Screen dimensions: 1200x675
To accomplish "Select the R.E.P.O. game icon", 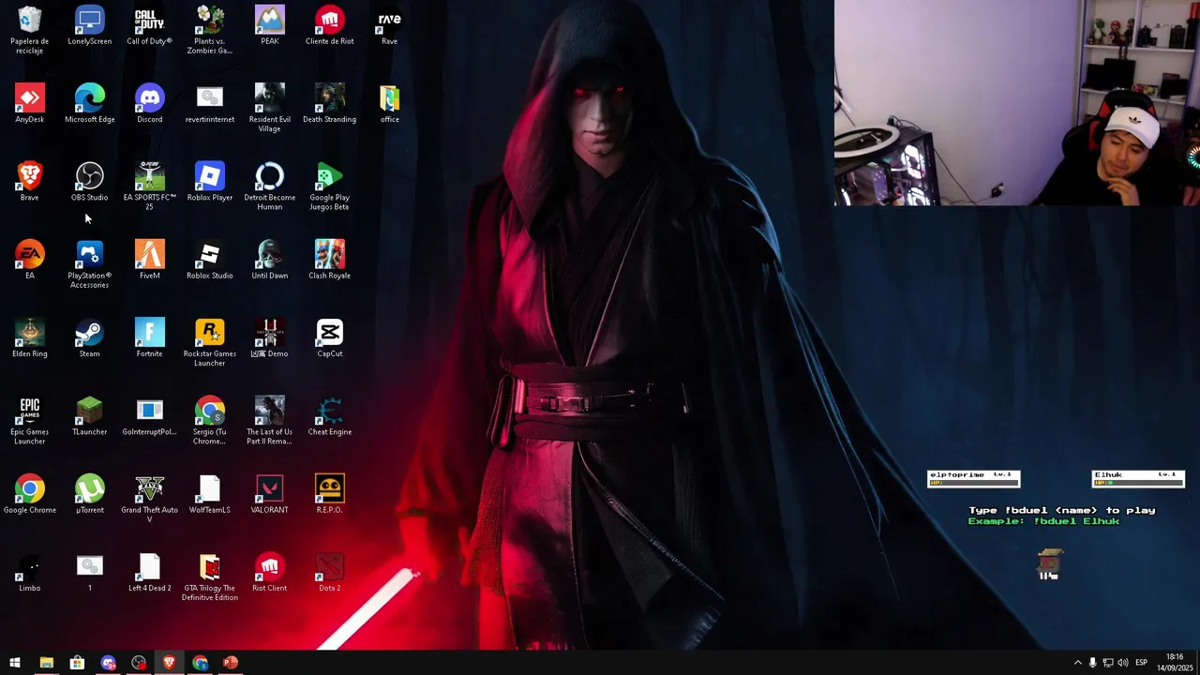I will point(330,494).
